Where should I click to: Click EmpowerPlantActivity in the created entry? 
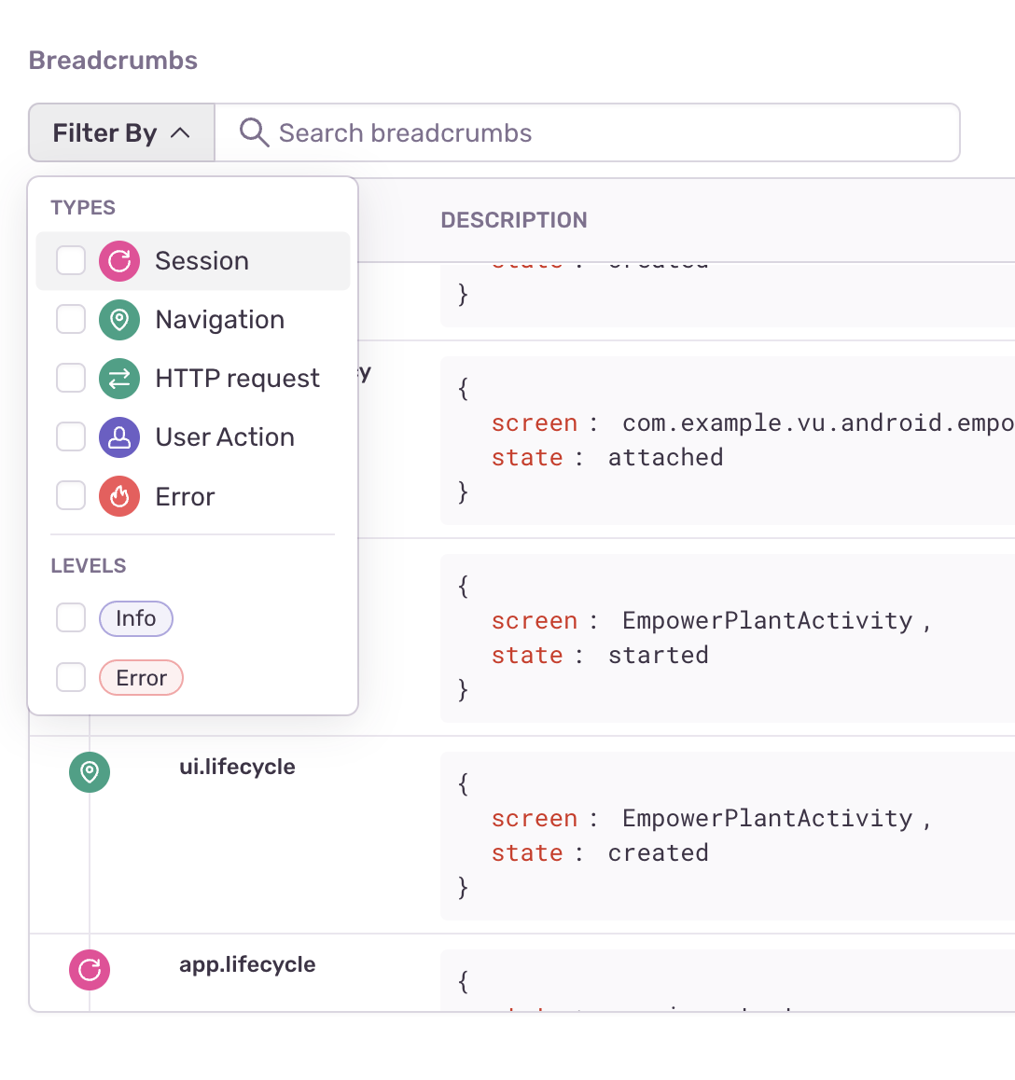767,818
